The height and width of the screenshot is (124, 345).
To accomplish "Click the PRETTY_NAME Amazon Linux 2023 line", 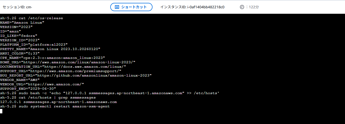I will coord(50,49).
